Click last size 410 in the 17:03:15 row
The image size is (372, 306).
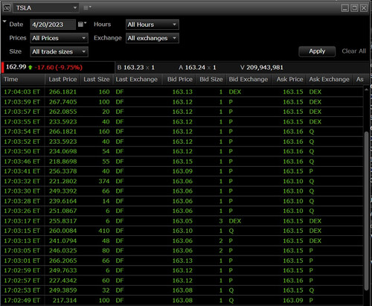pyautogui.click(x=104, y=231)
